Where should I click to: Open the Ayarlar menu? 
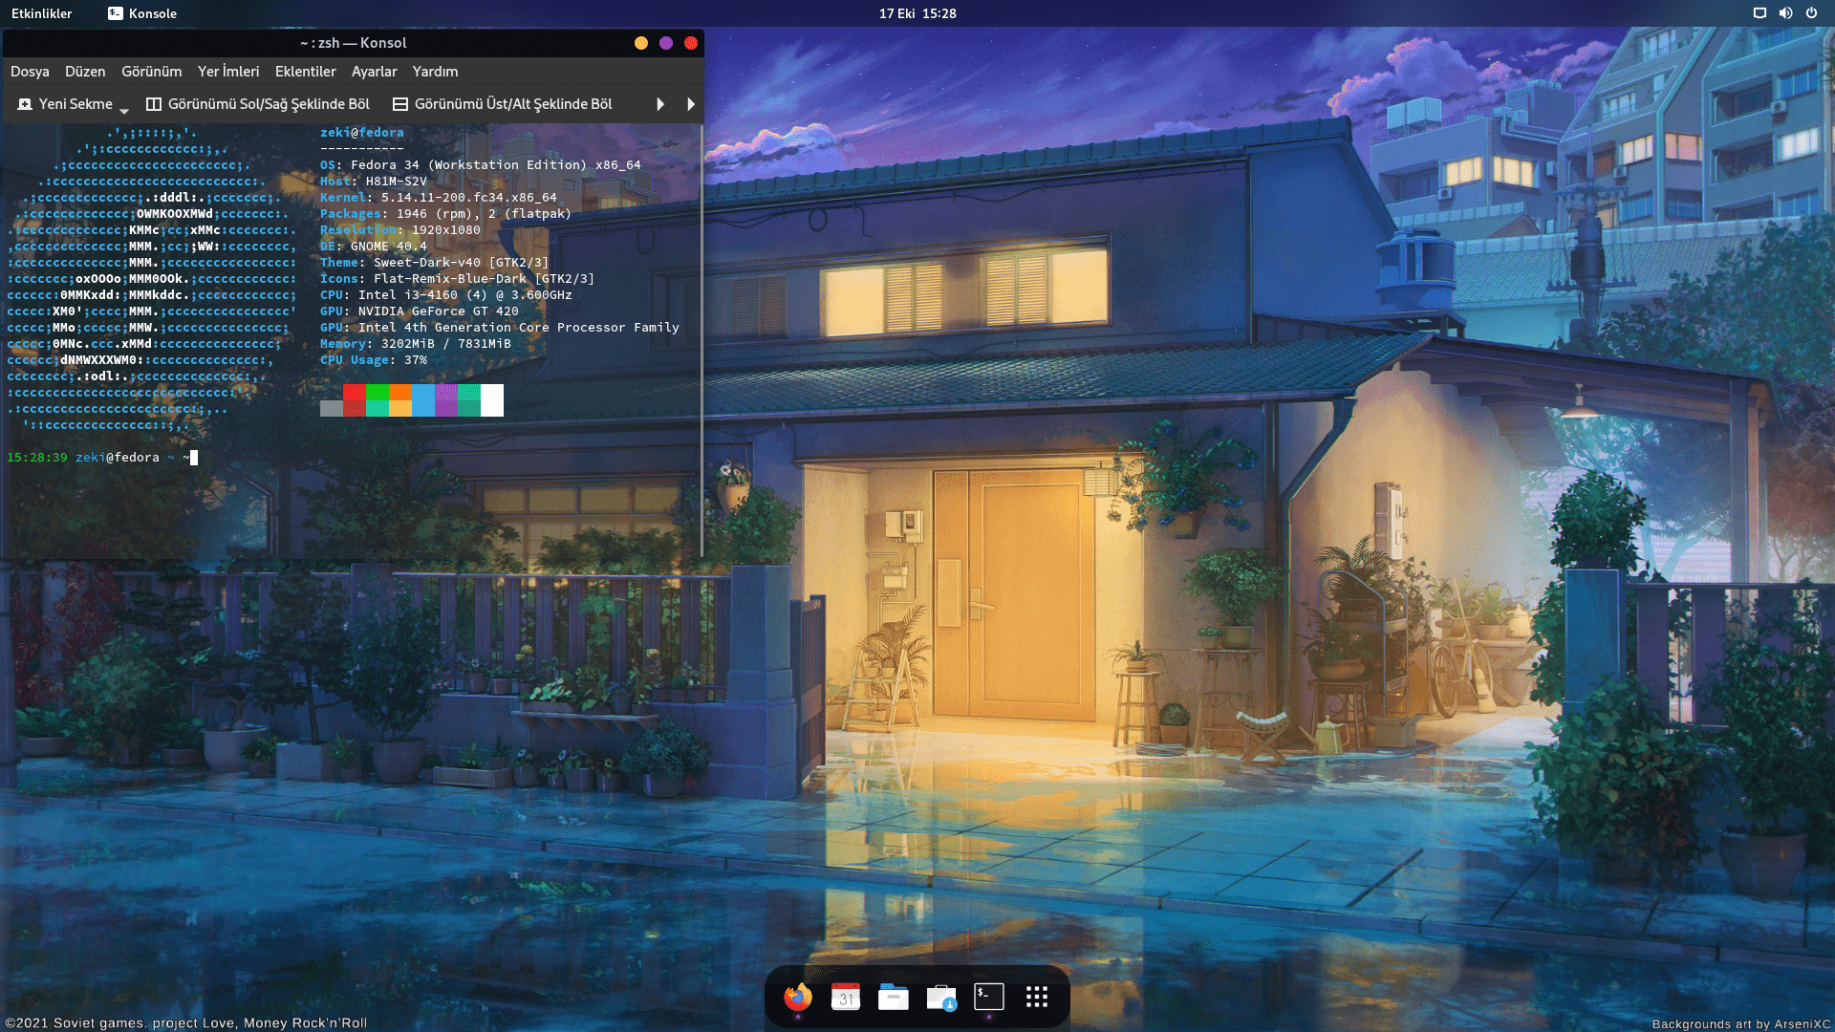pyautogui.click(x=374, y=72)
